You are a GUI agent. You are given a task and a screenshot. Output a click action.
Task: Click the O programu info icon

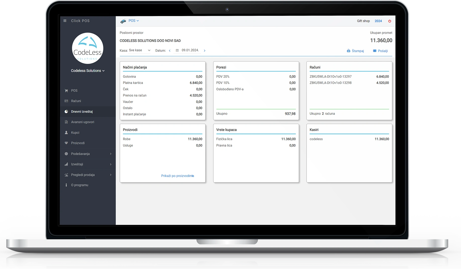tap(66, 185)
